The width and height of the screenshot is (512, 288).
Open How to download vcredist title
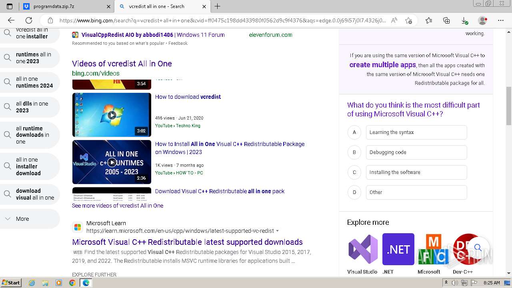point(188,97)
